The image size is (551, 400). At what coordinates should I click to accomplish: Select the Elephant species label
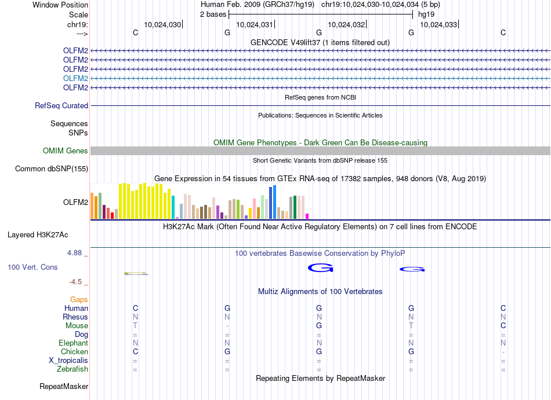(x=74, y=343)
